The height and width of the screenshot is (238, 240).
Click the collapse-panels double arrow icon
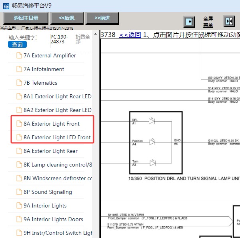(229, 21)
